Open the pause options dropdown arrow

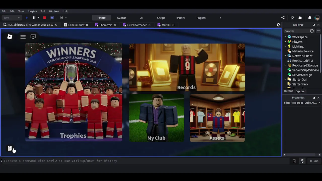pyautogui.click(x=38, y=18)
